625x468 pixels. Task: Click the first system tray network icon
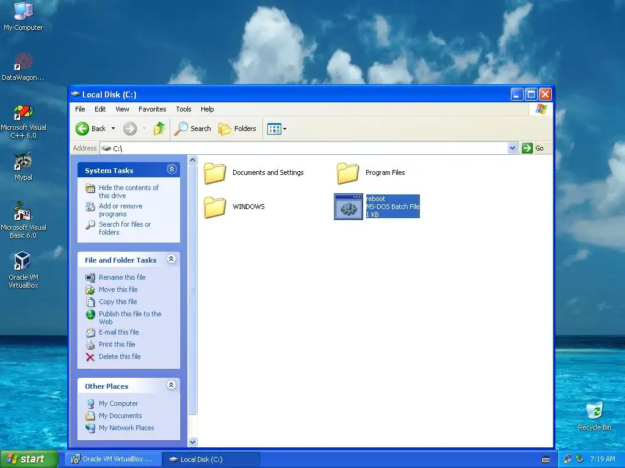tap(568, 459)
